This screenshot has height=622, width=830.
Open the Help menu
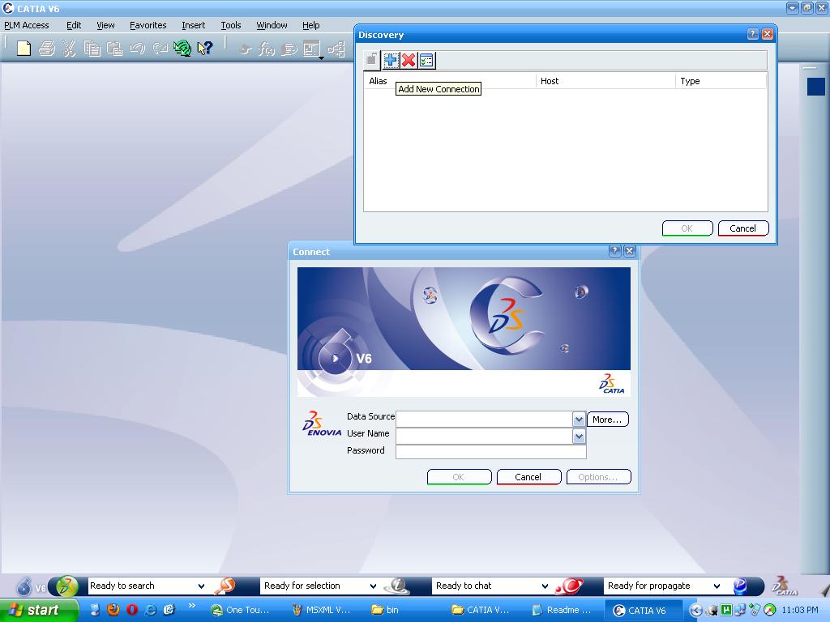(310, 25)
